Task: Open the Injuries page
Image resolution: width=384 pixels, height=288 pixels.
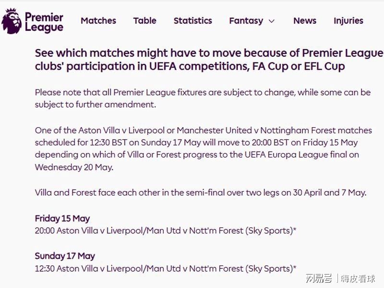Action: point(348,21)
